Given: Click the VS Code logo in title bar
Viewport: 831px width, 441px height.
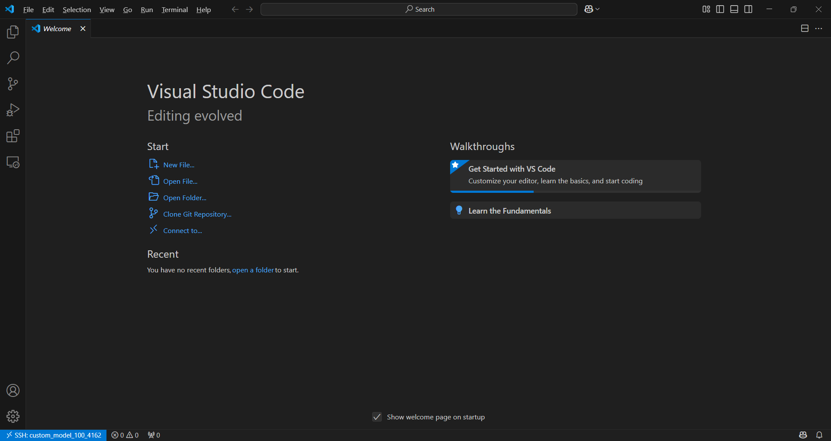Looking at the screenshot, I should 10,9.
